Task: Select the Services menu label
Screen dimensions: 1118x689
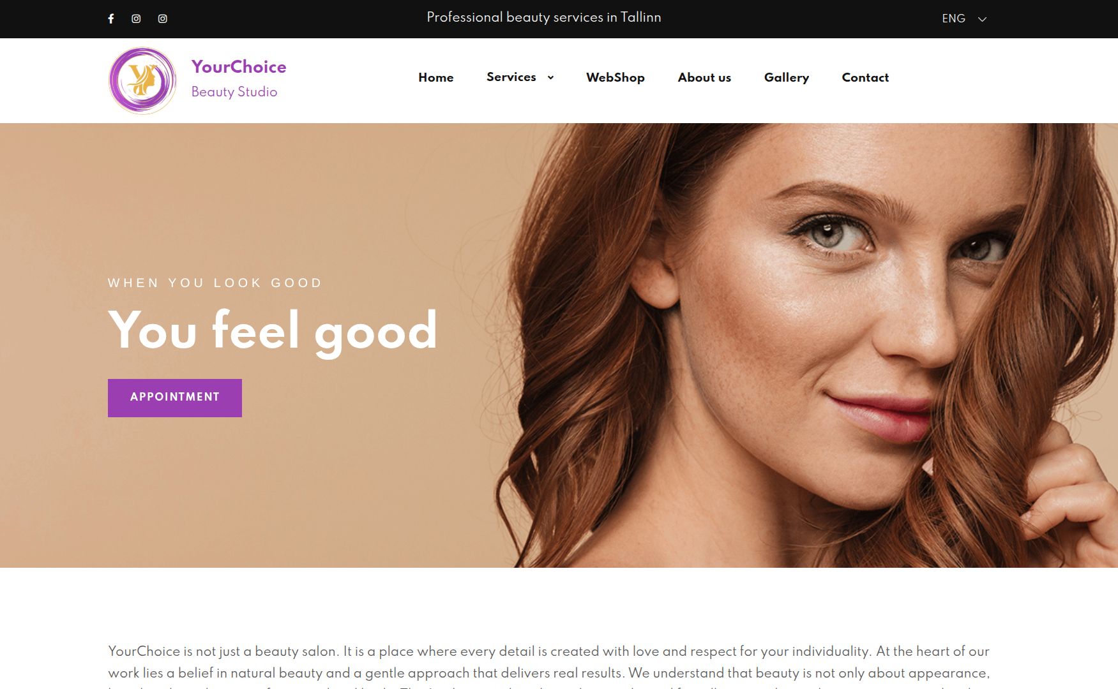Action: (511, 77)
